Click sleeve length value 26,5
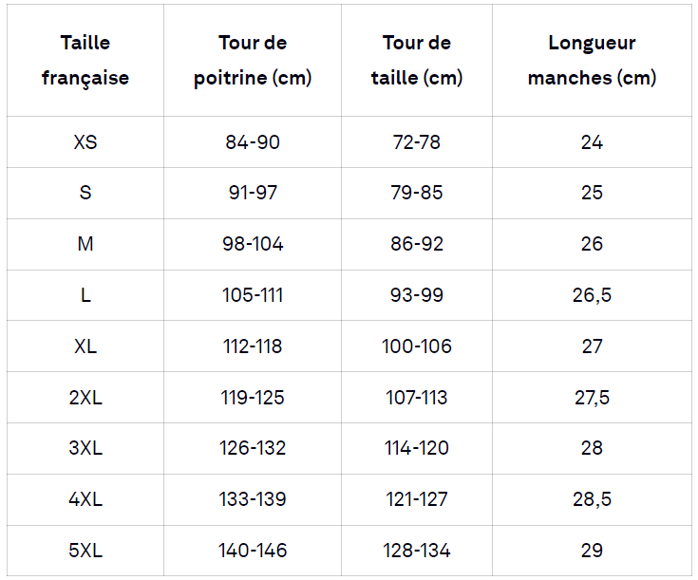698x580 pixels. (592, 295)
